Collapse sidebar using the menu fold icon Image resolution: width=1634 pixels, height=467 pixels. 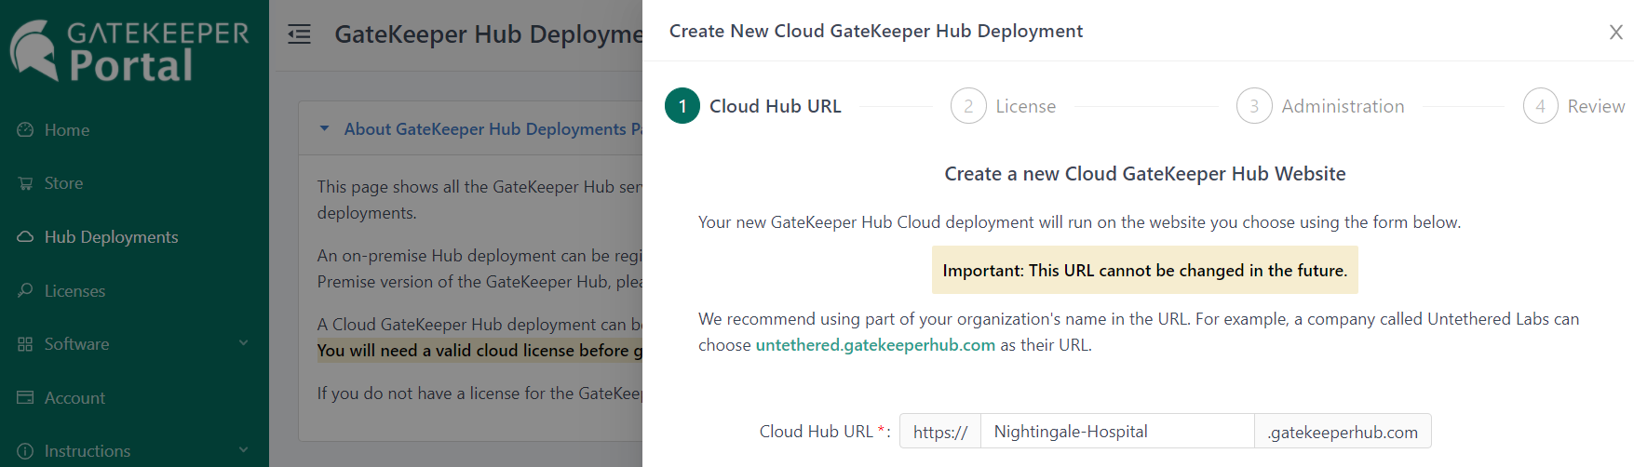click(x=299, y=35)
